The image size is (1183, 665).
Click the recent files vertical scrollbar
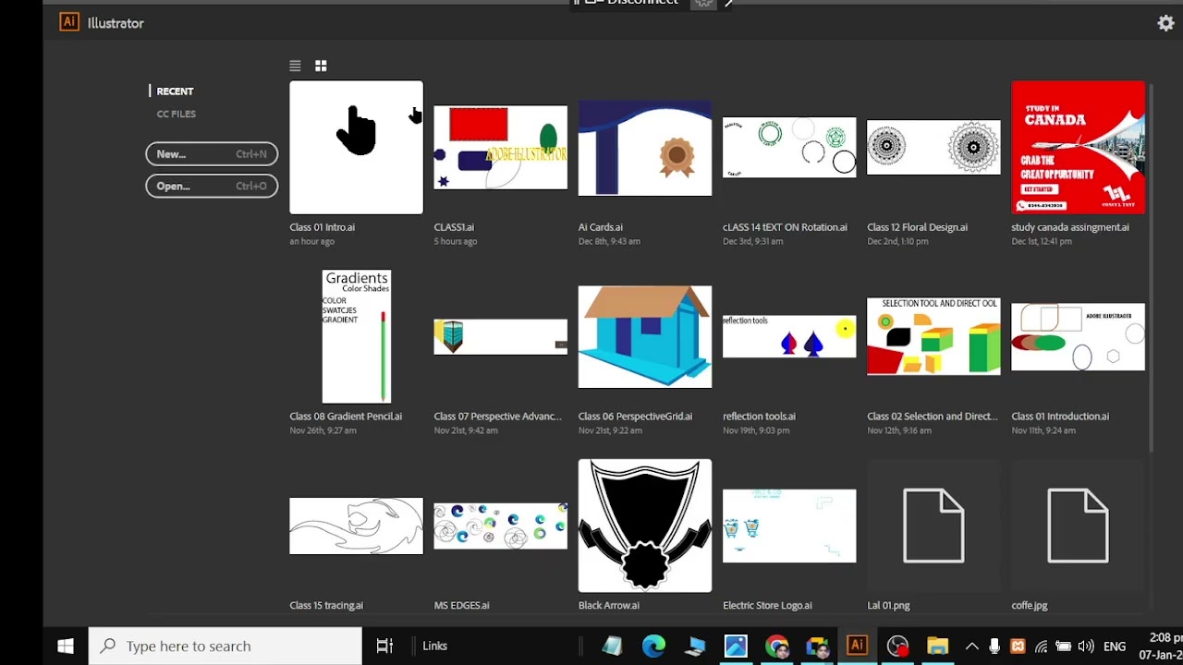(1151, 268)
